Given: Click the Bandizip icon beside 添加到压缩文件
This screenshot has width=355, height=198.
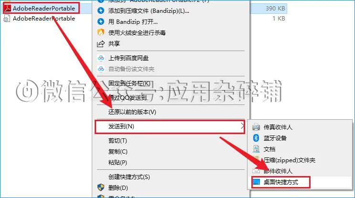Looking at the screenshot, I should pyautogui.click(x=101, y=10).
